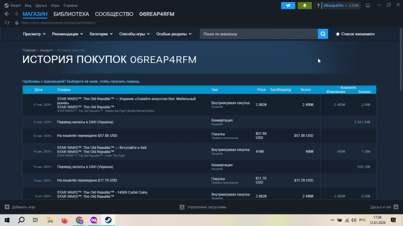The image size is (403, 226).
Task: Open the Друзья menu
Action: pos(41,5)
